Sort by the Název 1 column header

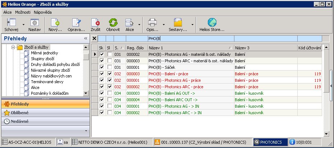coord(191,48)
